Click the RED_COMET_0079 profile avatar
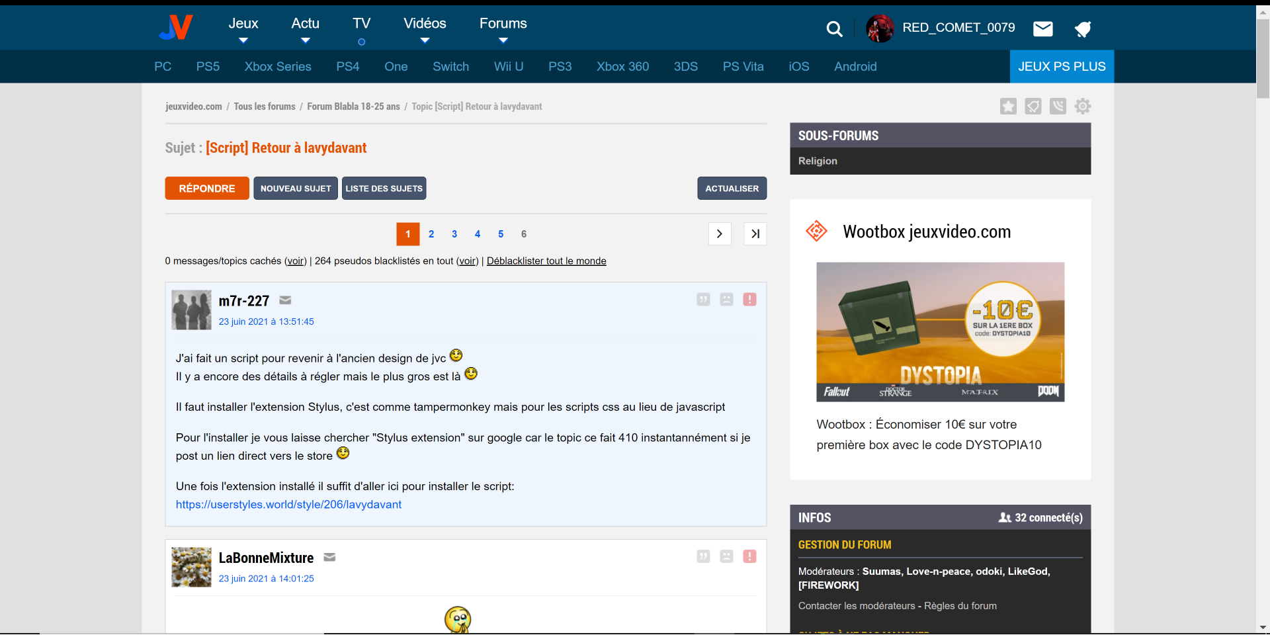 [880, 28]
